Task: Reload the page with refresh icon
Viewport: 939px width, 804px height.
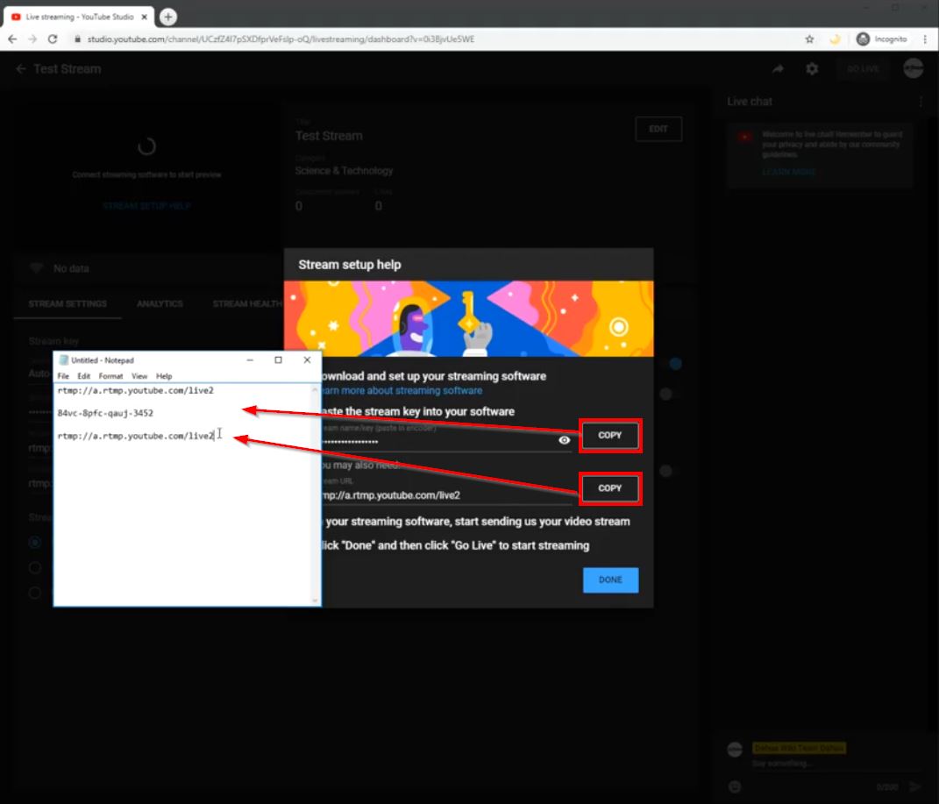Action: click(53, 39)
